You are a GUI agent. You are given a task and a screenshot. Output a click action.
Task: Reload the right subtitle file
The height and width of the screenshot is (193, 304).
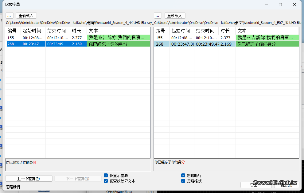pos(175,16)
